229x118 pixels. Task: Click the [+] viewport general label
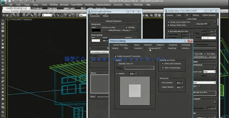(x=7, y=20)
